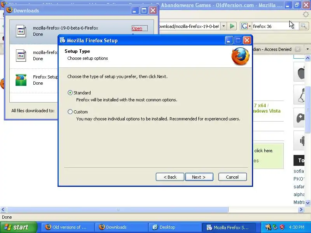Image resolution: width=311 pixels, height=233 pixels.
Task: Click the second mozilla-firefox download file icon
Action: click(21, 56)
